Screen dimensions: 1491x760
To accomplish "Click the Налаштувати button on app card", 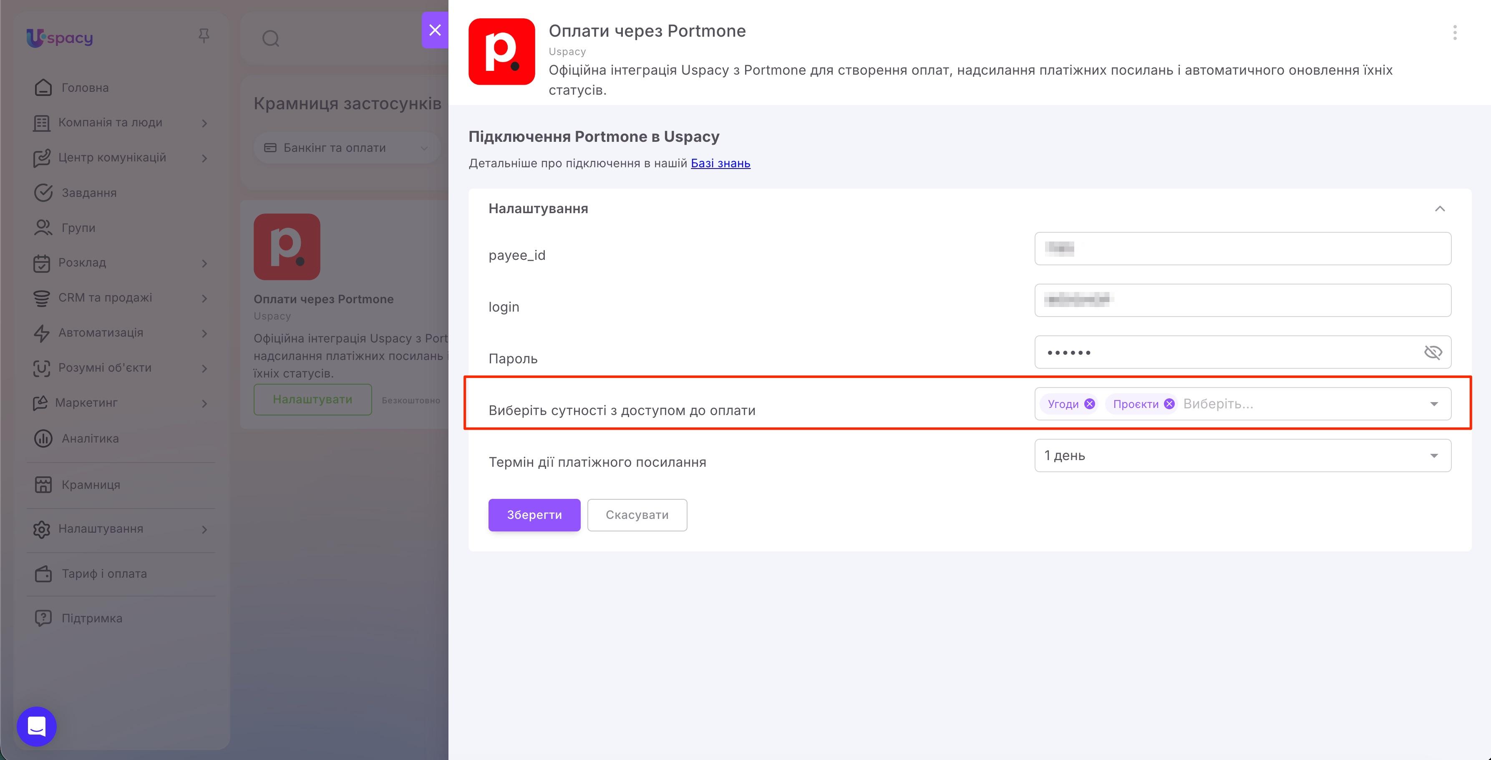I will (x=312, y=399).
